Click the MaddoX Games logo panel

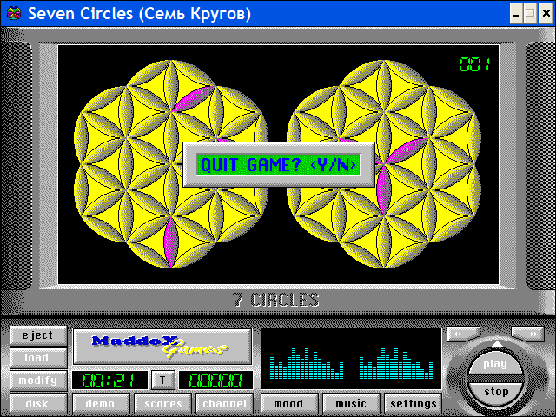coord(162,347)
